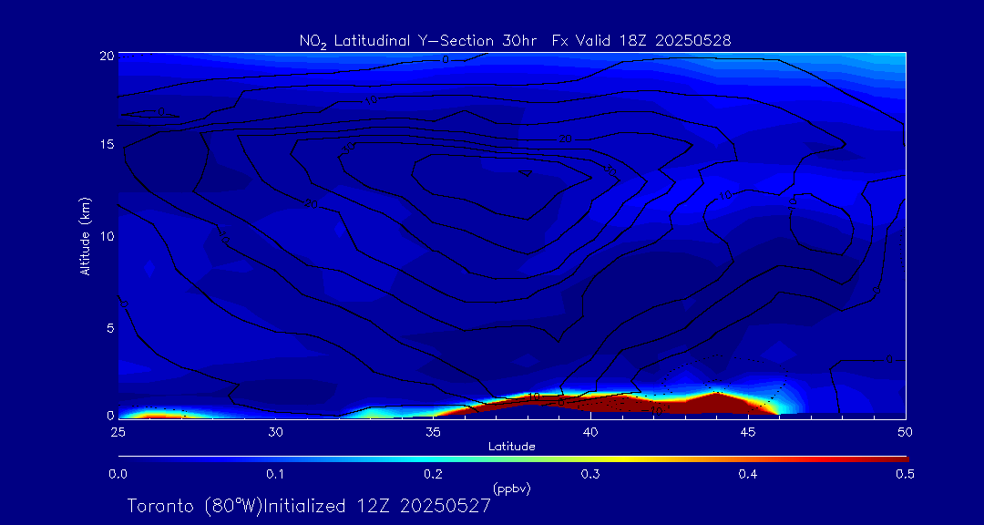Viewport: 984px width, 525px height.
Task: Click the "Altitude (km)" axis label
Action: [x=85, y=237]
